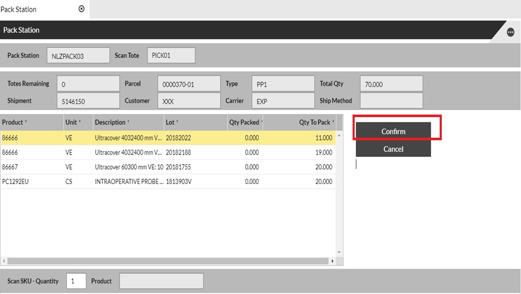The width and height of the screenshot is (521, 294).
Task: Click the Scan SKU Quantity field
Action: point(76,281)
